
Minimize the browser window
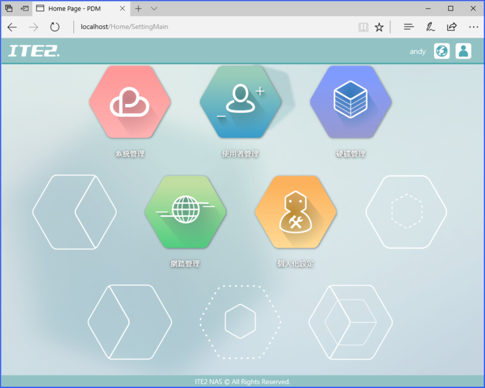coord(428,9)
